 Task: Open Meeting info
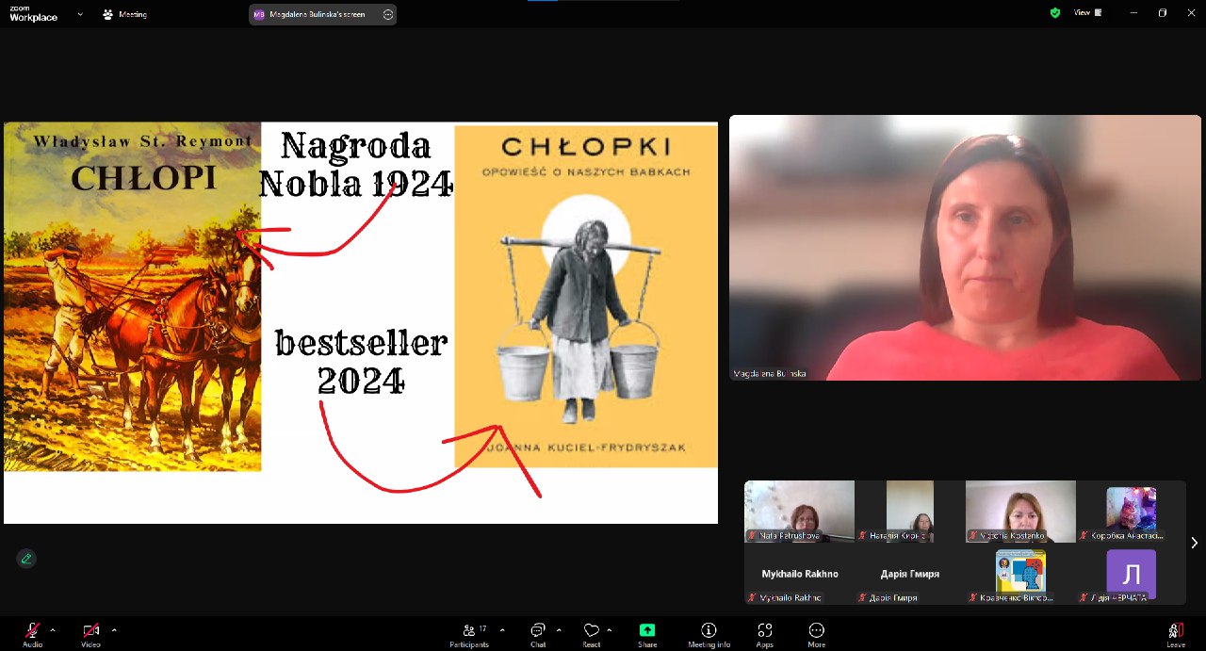pos(709,634)
